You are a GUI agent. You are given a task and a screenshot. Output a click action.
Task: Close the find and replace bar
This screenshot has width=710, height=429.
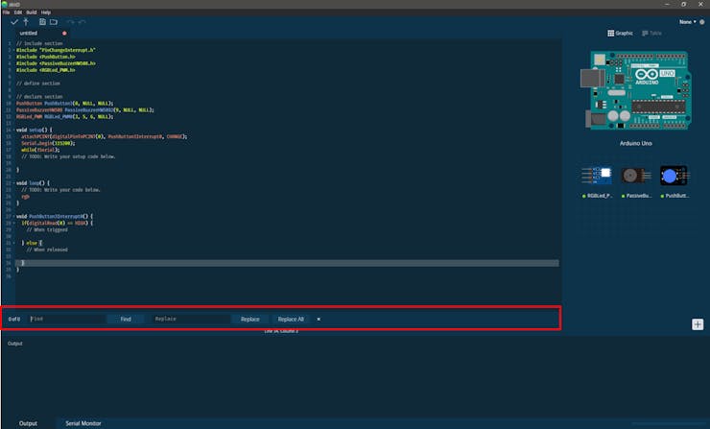coord(319,319)
